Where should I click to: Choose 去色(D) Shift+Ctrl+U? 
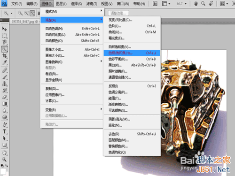(x=132, y=134)
